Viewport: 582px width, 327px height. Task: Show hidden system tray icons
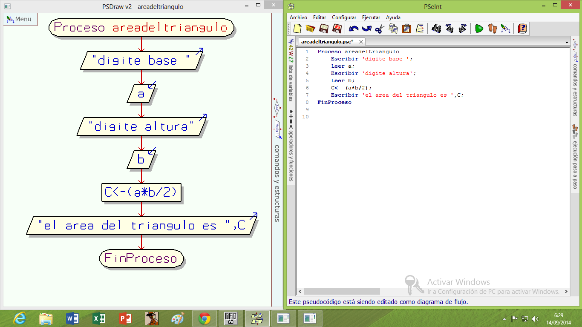(x=504, y=318)
